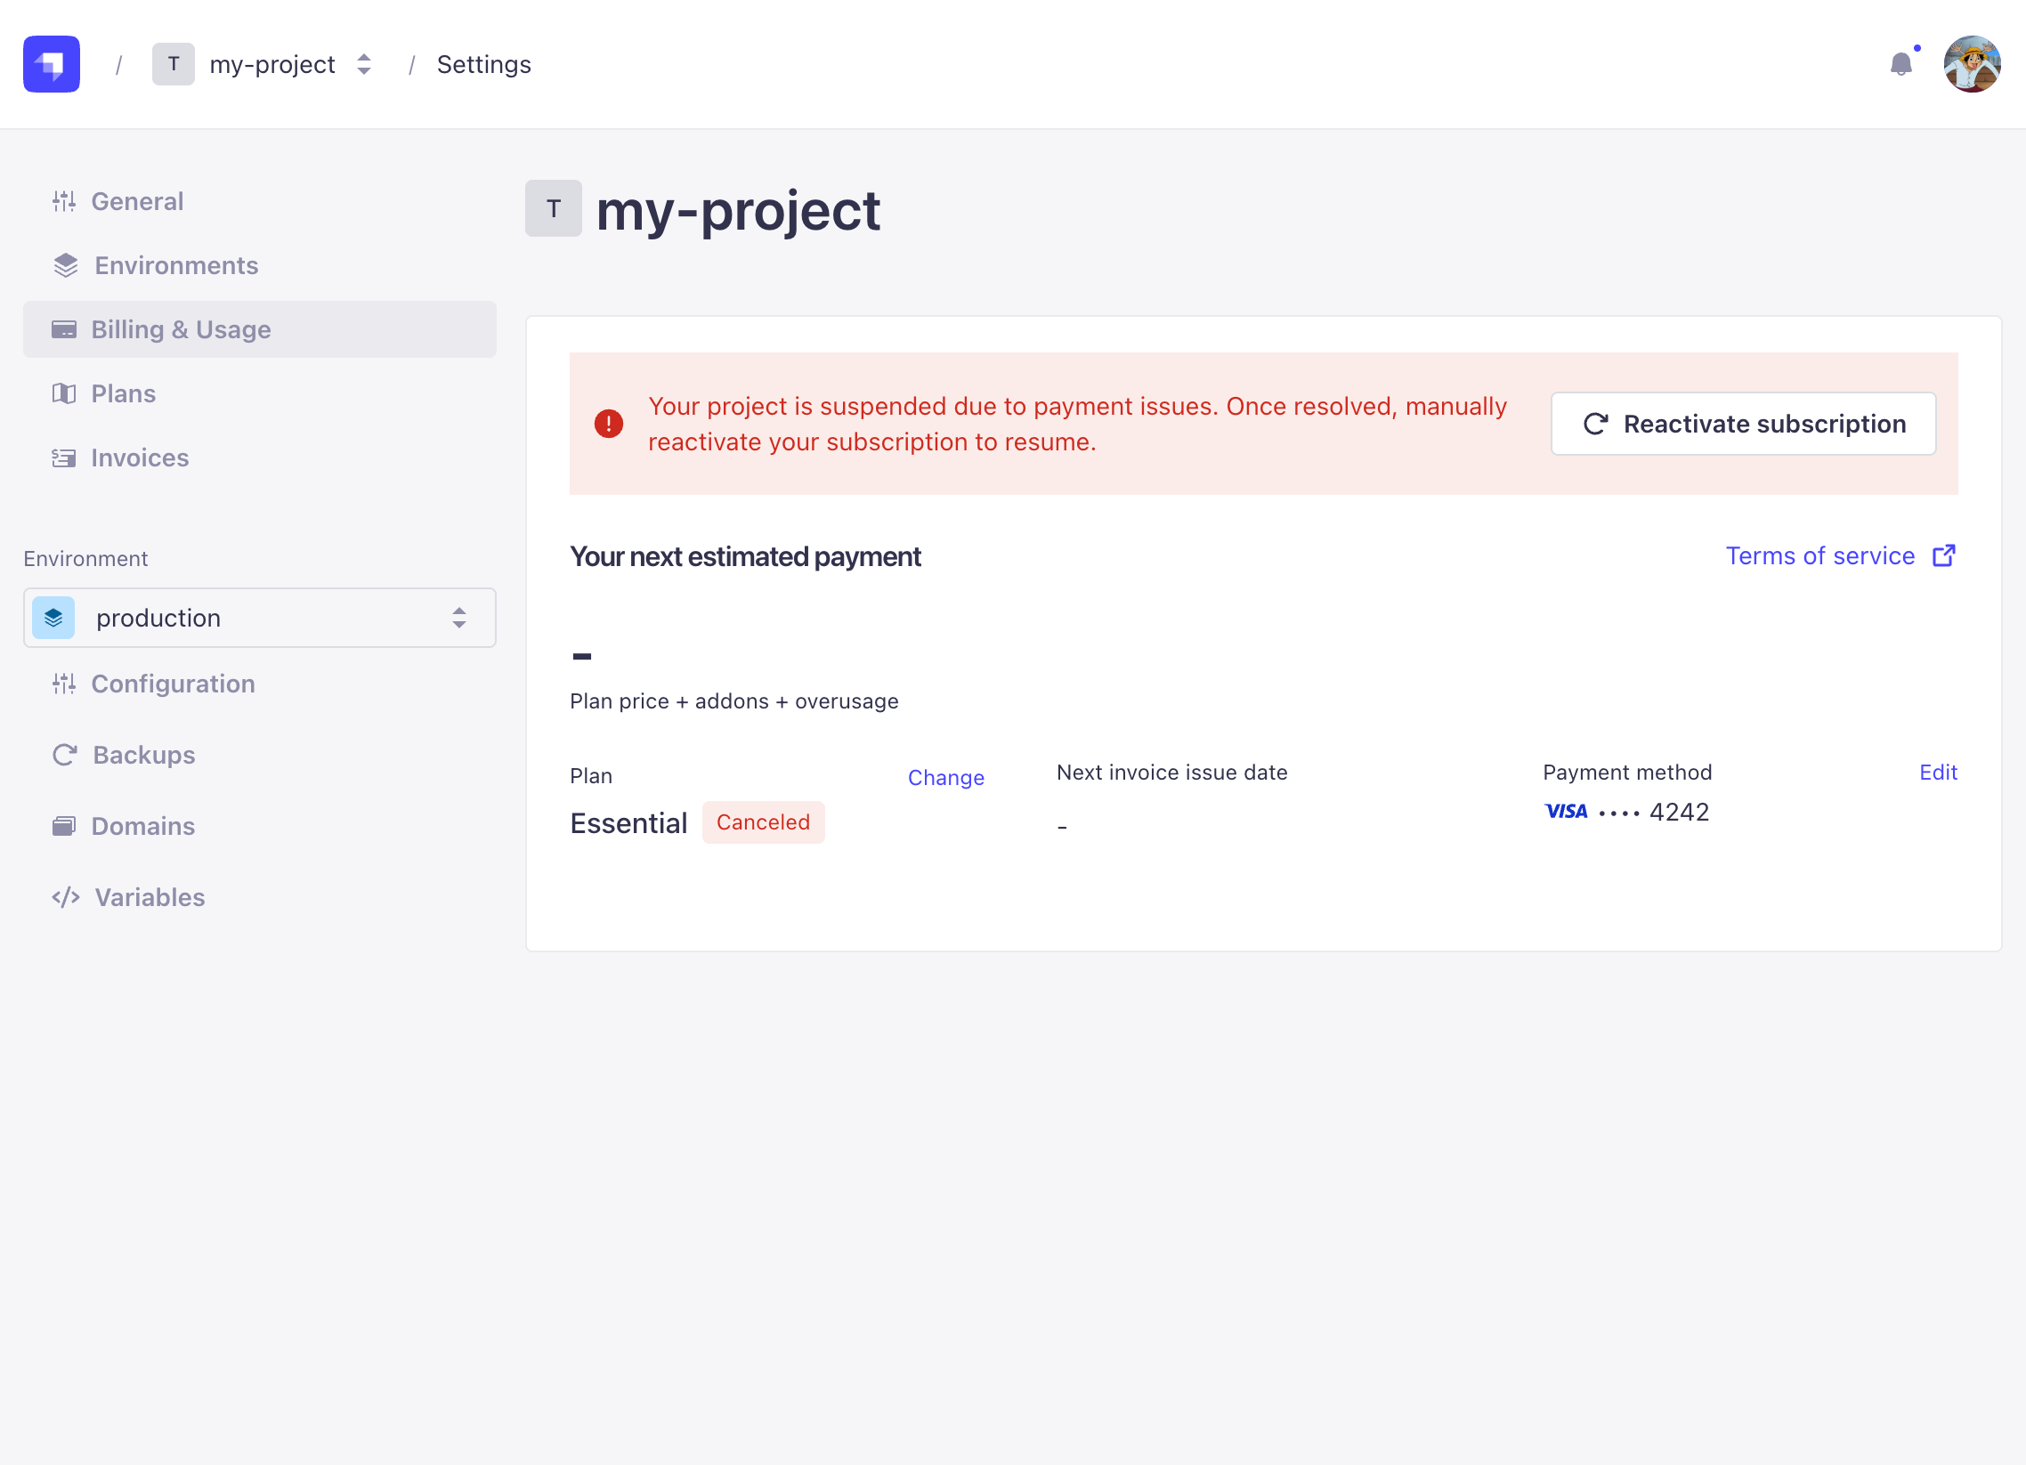Click the Settings breadcrumb
Image resolution: width=2026 pixels, height=1465 pixels.
click(x=483, y=64)
